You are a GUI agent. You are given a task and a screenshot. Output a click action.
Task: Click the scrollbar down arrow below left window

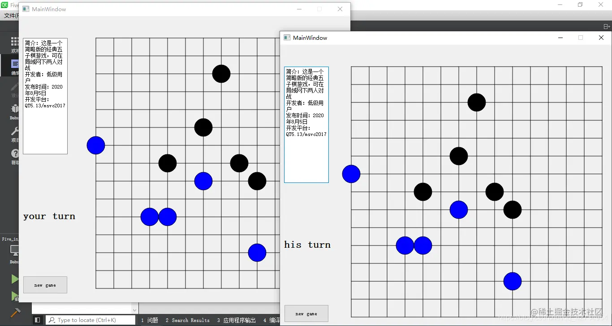(x=135, y=309)
